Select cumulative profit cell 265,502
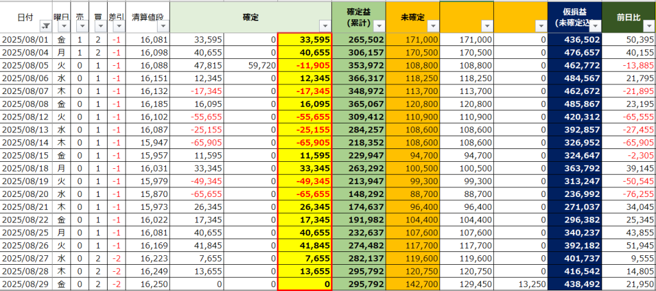Image resolution: width=656 pixels, height=291 pixels. (x=359, y=40)
